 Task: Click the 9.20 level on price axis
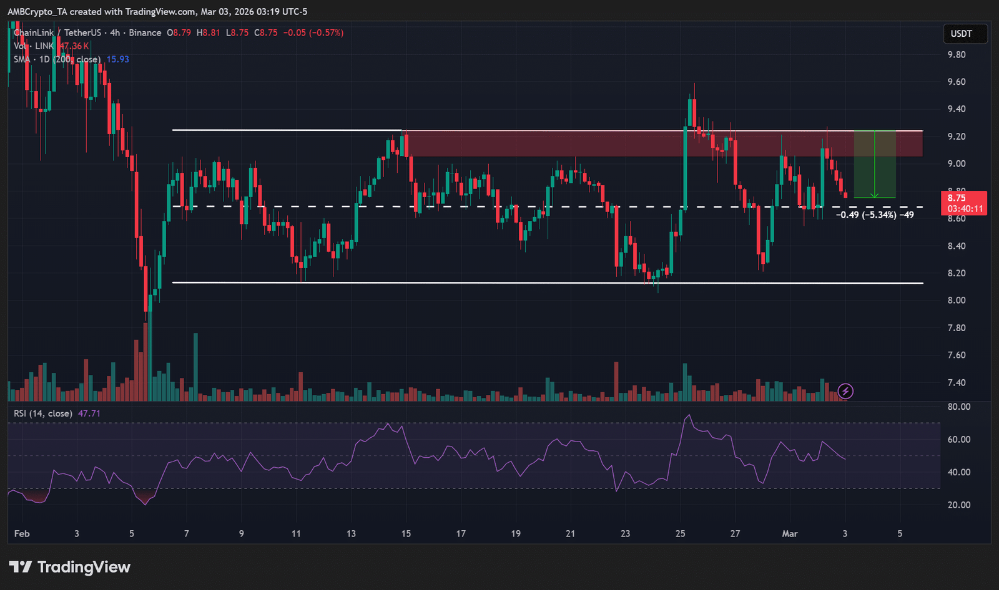point(956,137)
